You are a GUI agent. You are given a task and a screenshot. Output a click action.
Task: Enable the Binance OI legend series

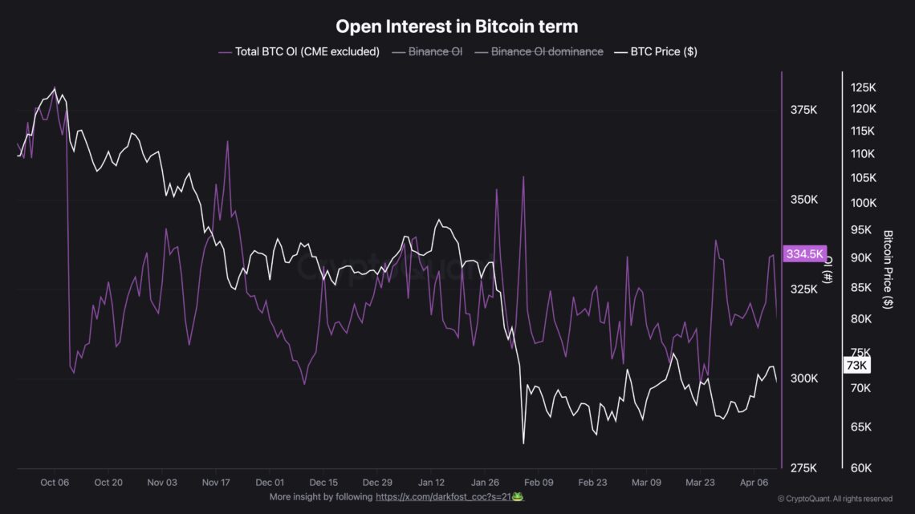(434, 52)
